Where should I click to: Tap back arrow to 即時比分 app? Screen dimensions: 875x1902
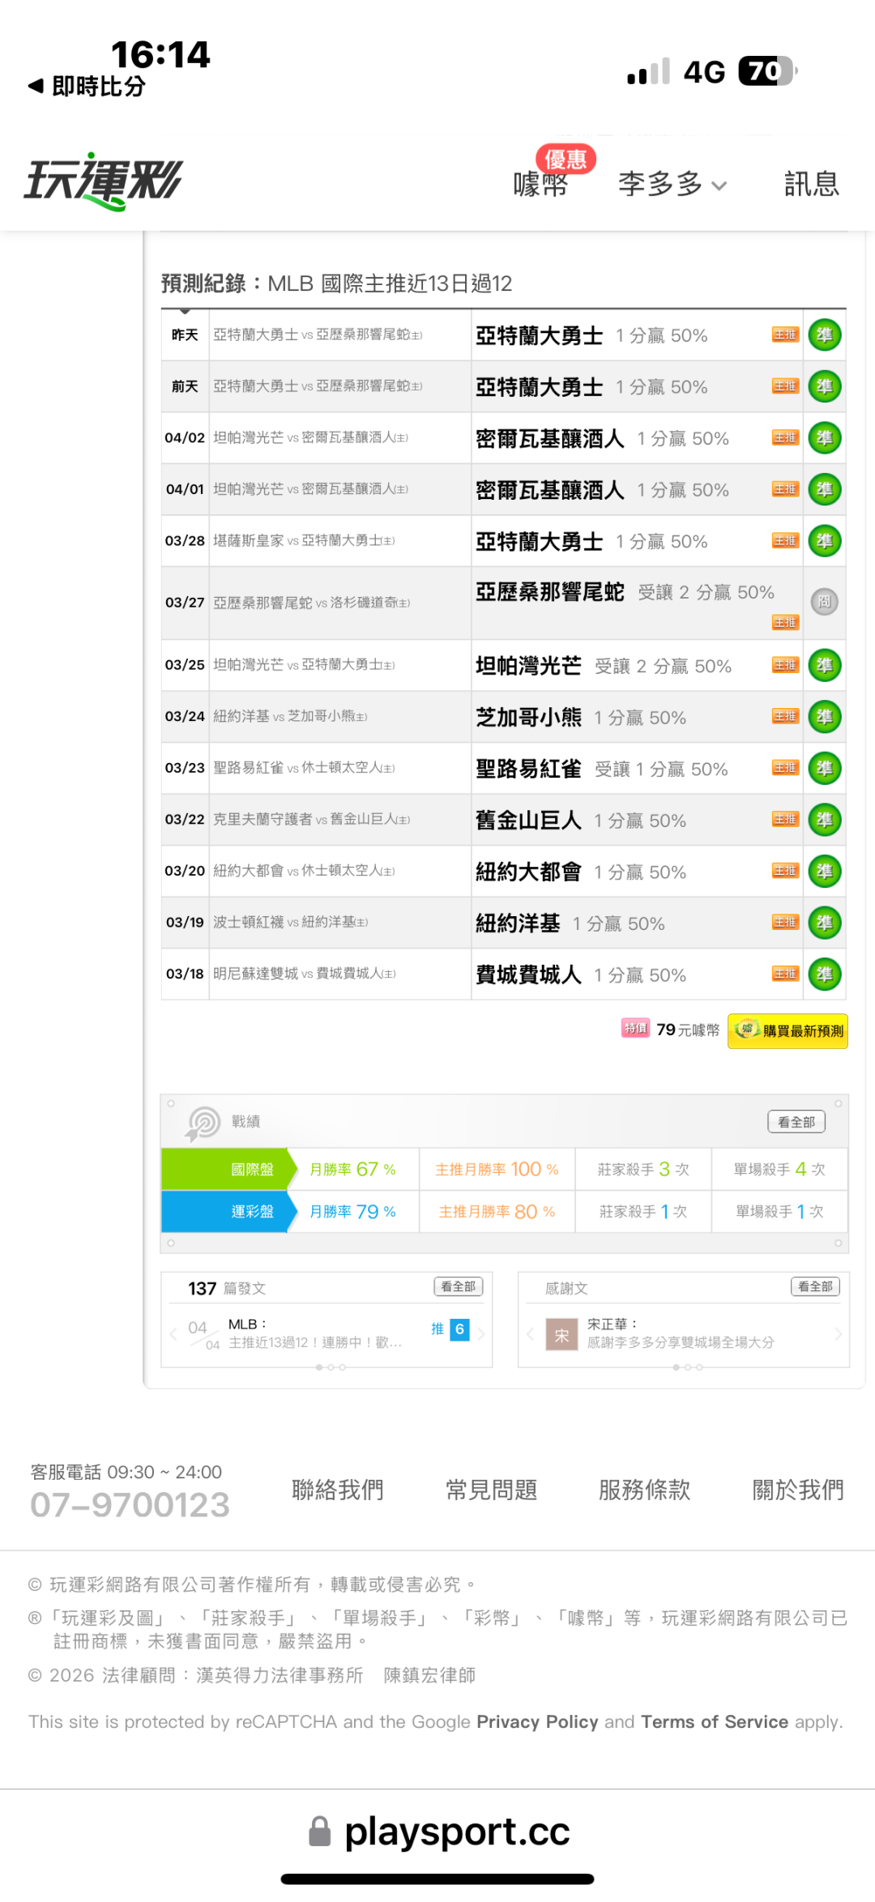point(36,86)
